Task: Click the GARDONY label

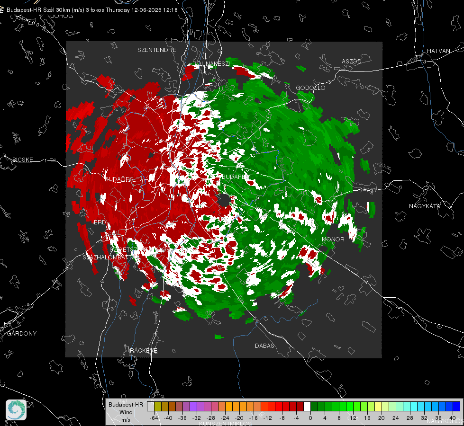Action: tap(22, 334)
